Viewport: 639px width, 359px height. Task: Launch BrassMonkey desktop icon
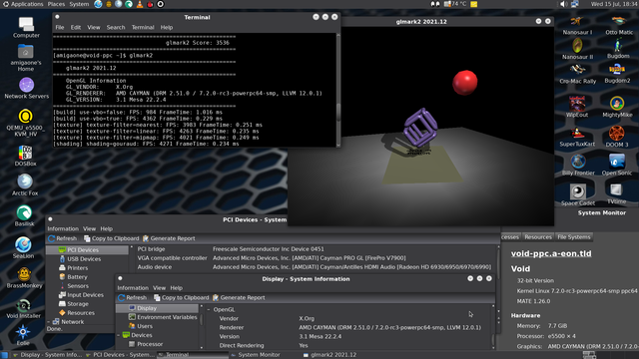pyautogui.click(x=24, y=277)
